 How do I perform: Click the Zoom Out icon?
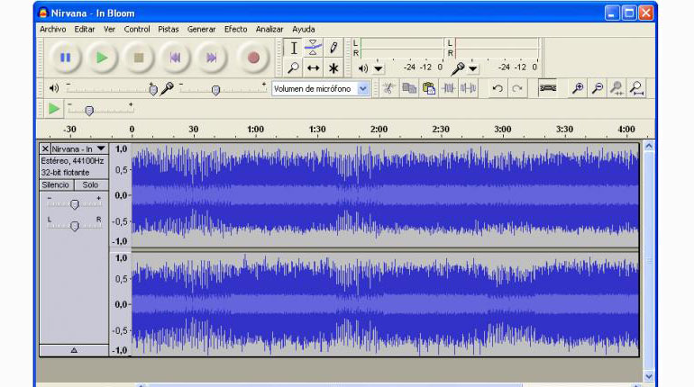click(597, 88)
